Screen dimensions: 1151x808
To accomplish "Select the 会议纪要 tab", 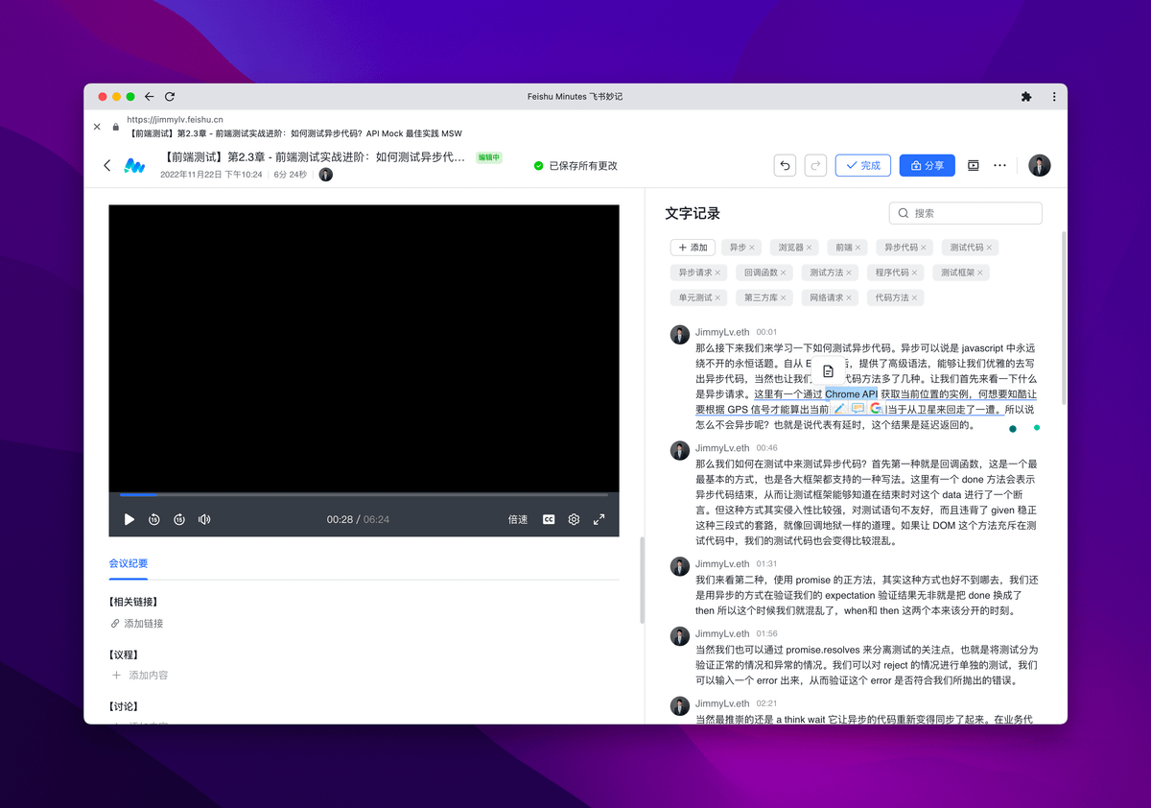I will [x=129, y=563].
